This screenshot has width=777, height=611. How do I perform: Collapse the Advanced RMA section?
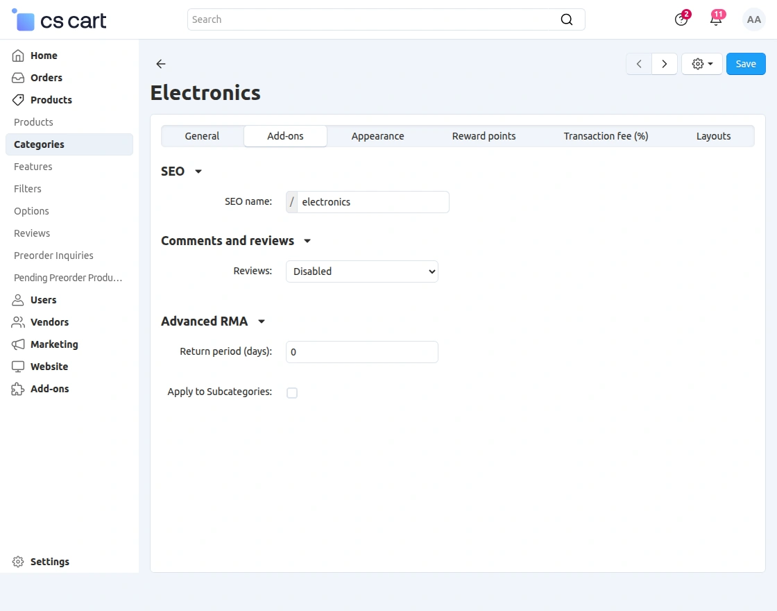coord(262,321)
